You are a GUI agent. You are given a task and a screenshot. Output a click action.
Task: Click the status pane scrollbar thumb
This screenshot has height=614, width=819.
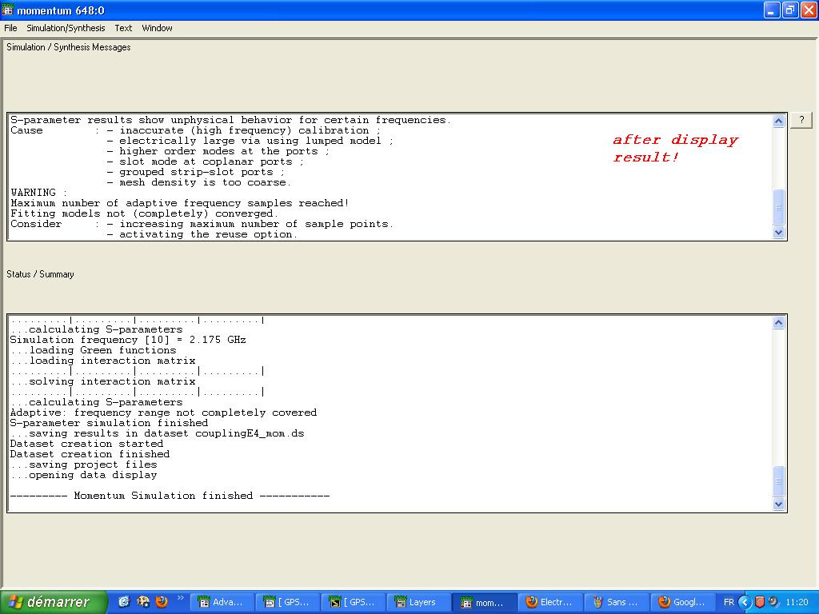pyautogui.click(x=778, y=481)
